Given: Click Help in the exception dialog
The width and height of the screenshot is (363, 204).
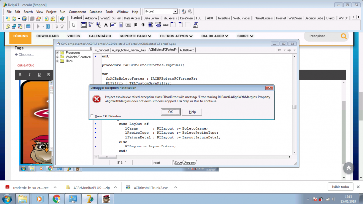Looking at the screenshot, I should 192,112.
